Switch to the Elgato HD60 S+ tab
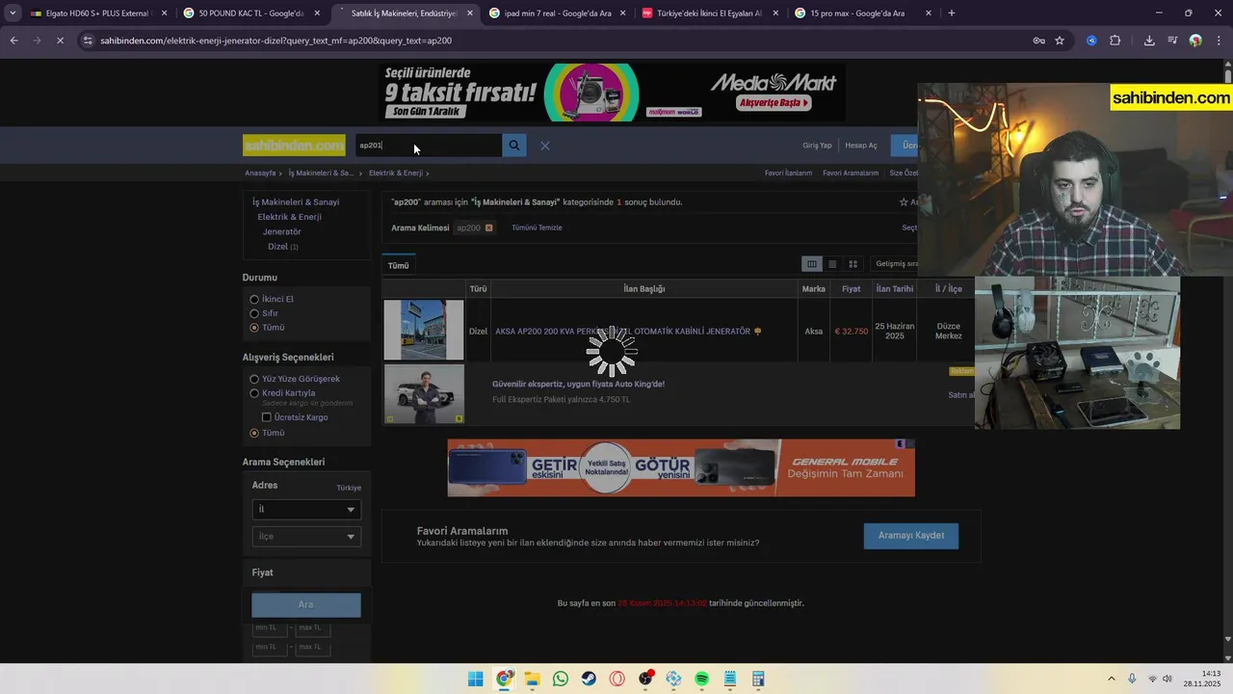 coord(96,13)
